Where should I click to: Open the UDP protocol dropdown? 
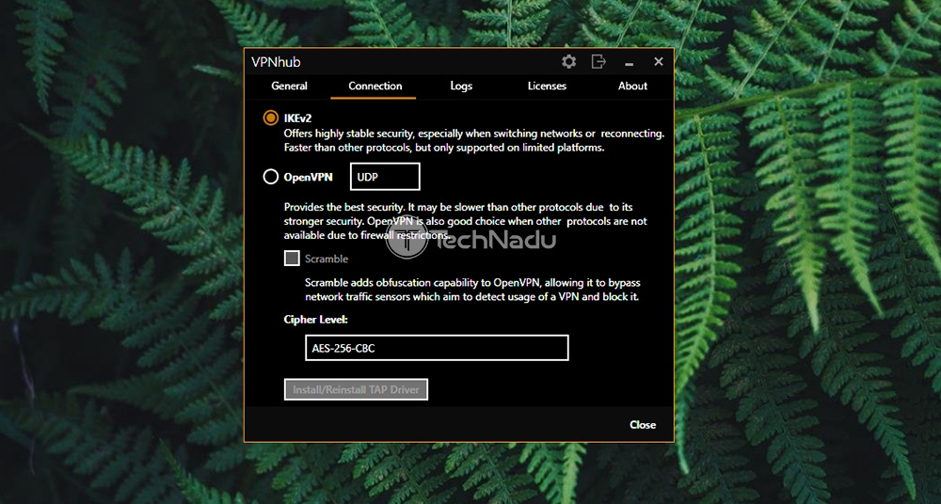pos(385,177)
